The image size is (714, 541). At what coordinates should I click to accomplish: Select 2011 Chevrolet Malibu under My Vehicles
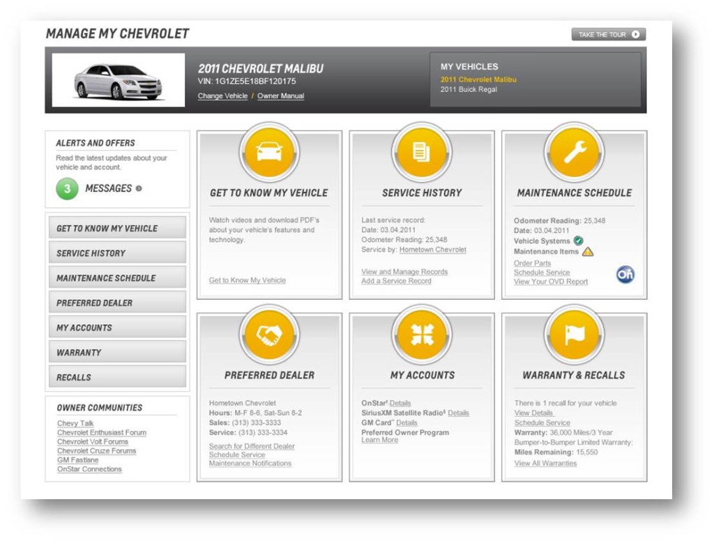[x=478, y=79]
